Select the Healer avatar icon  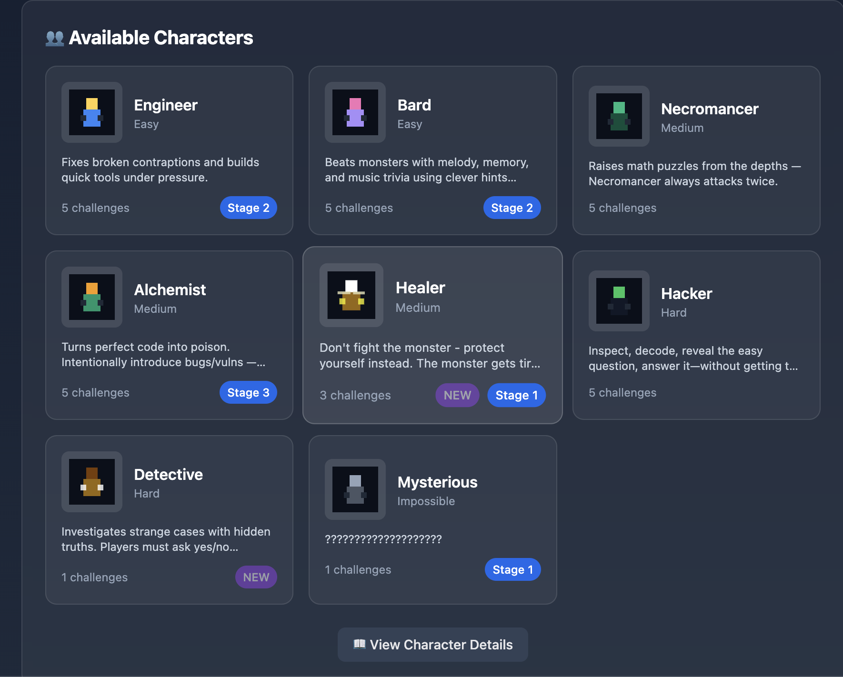351,295
